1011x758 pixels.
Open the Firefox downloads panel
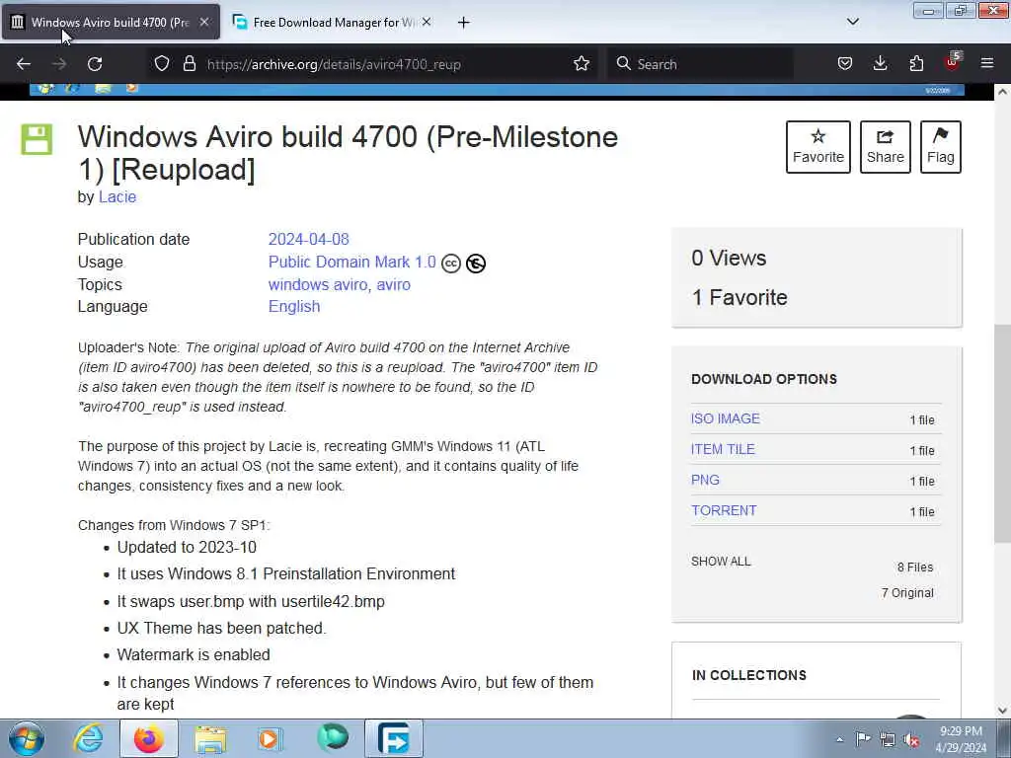[880, 63]
